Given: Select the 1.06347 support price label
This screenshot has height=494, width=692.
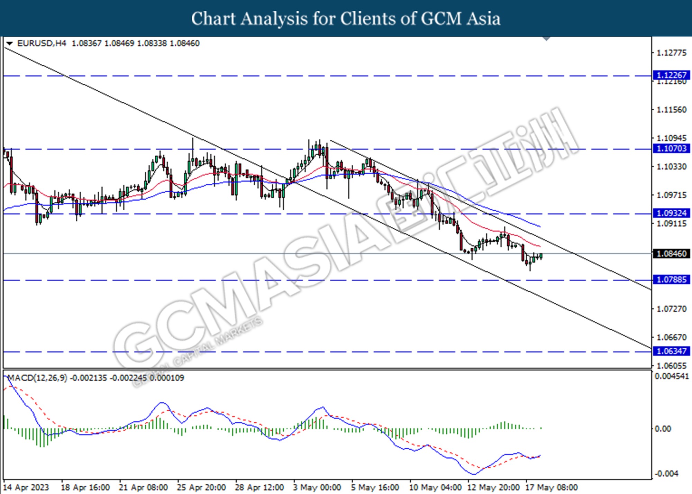Looking at the screenshot, I should point(671,351).
